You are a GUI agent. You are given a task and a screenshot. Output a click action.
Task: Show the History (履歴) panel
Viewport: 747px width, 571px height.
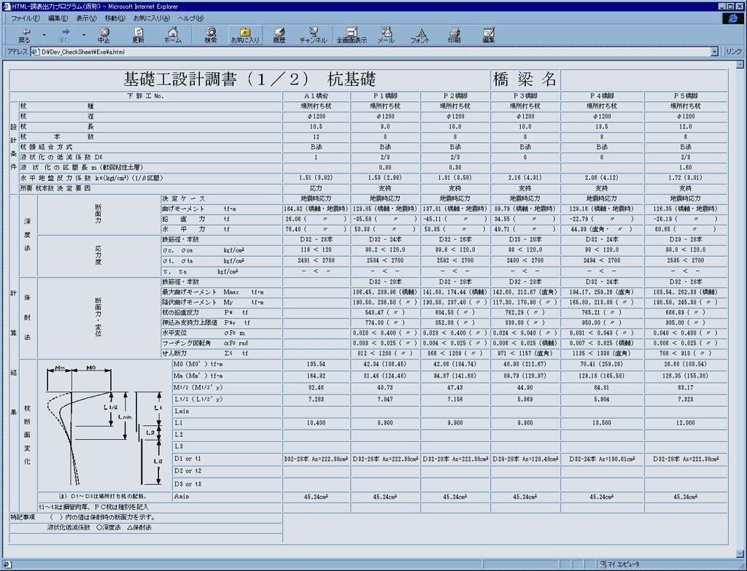click(279, 35)
